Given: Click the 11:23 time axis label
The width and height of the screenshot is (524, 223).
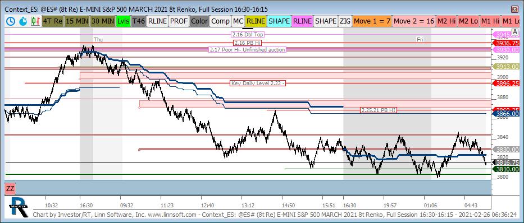Looking at the screenshot, I should pyautogui.click(x=167, y=205).
